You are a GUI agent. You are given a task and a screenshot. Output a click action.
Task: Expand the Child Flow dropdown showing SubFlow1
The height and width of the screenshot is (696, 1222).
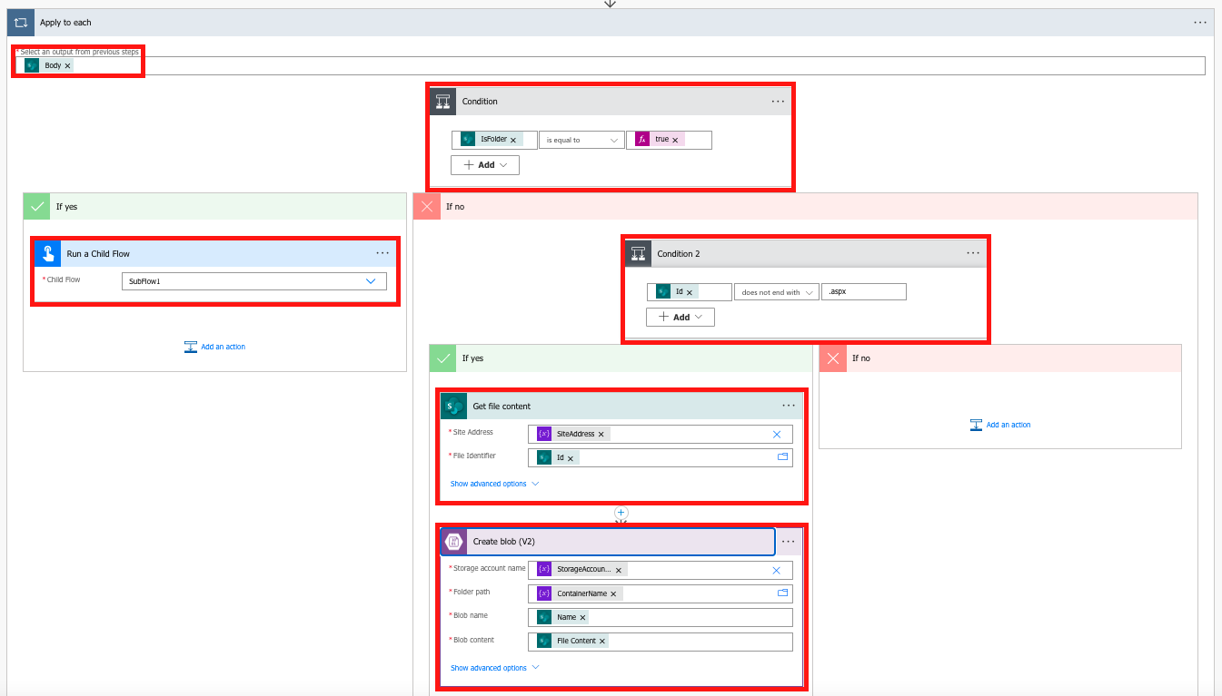point(371,281)
